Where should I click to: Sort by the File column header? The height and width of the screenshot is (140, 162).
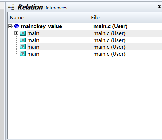click(x=120, y=18)
